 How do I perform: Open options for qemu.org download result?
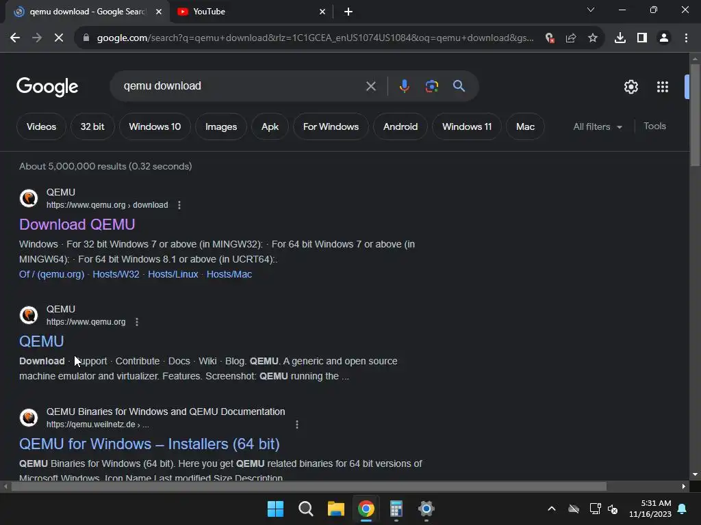pos(179,205)
